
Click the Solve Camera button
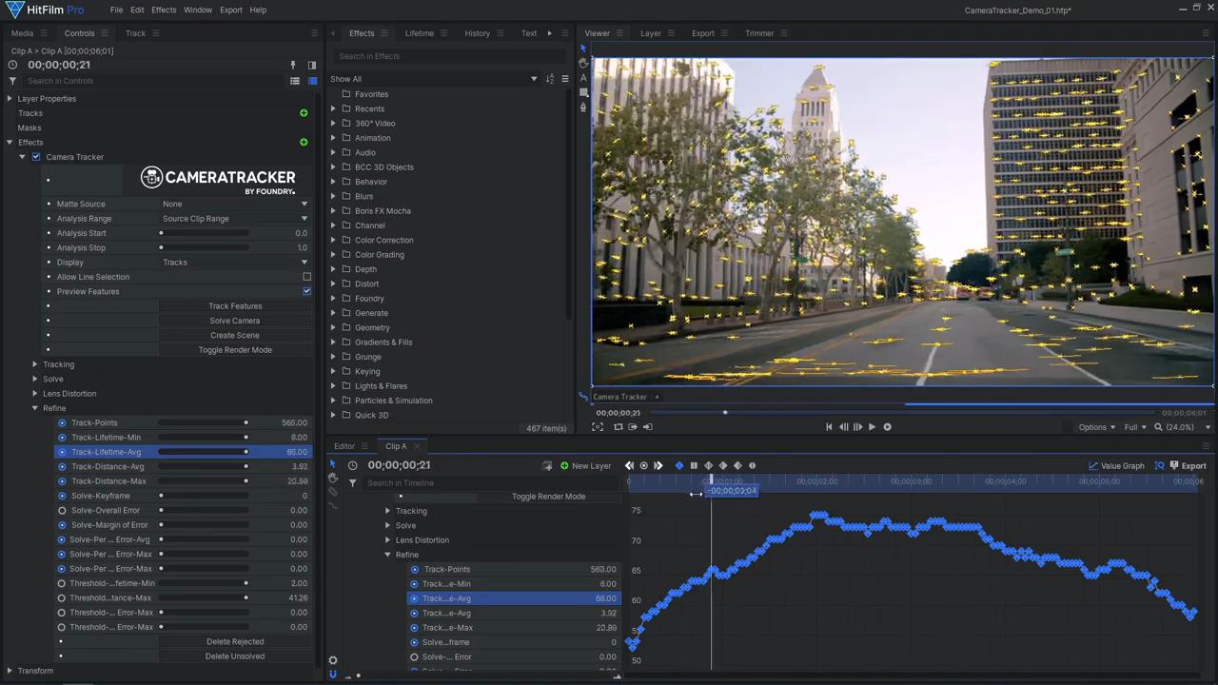click(235, 321)
